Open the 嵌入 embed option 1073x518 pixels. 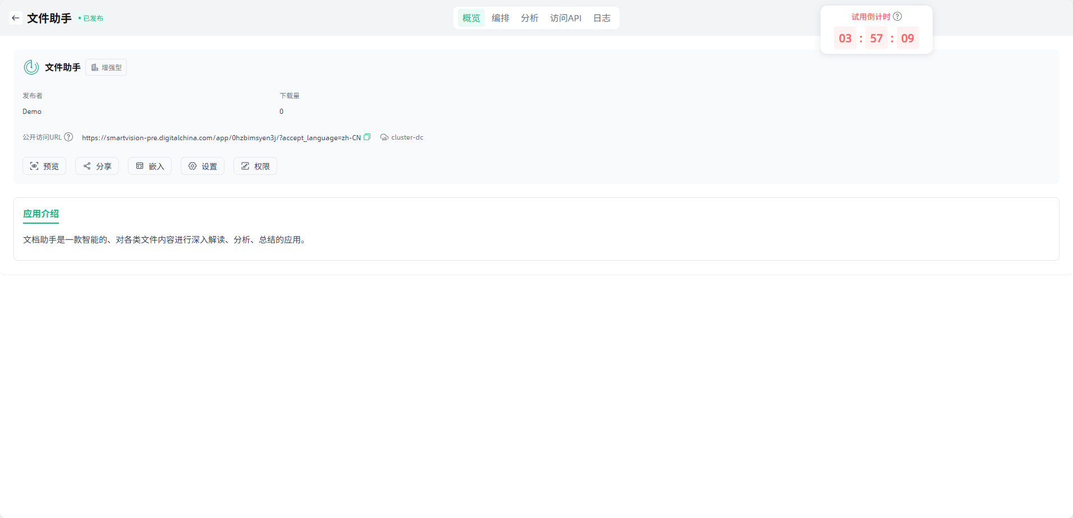pos(150,166)
